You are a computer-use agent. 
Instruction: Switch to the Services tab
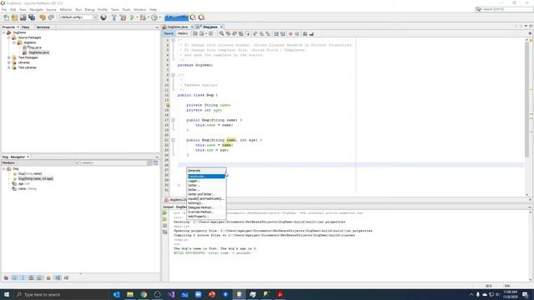43,27
